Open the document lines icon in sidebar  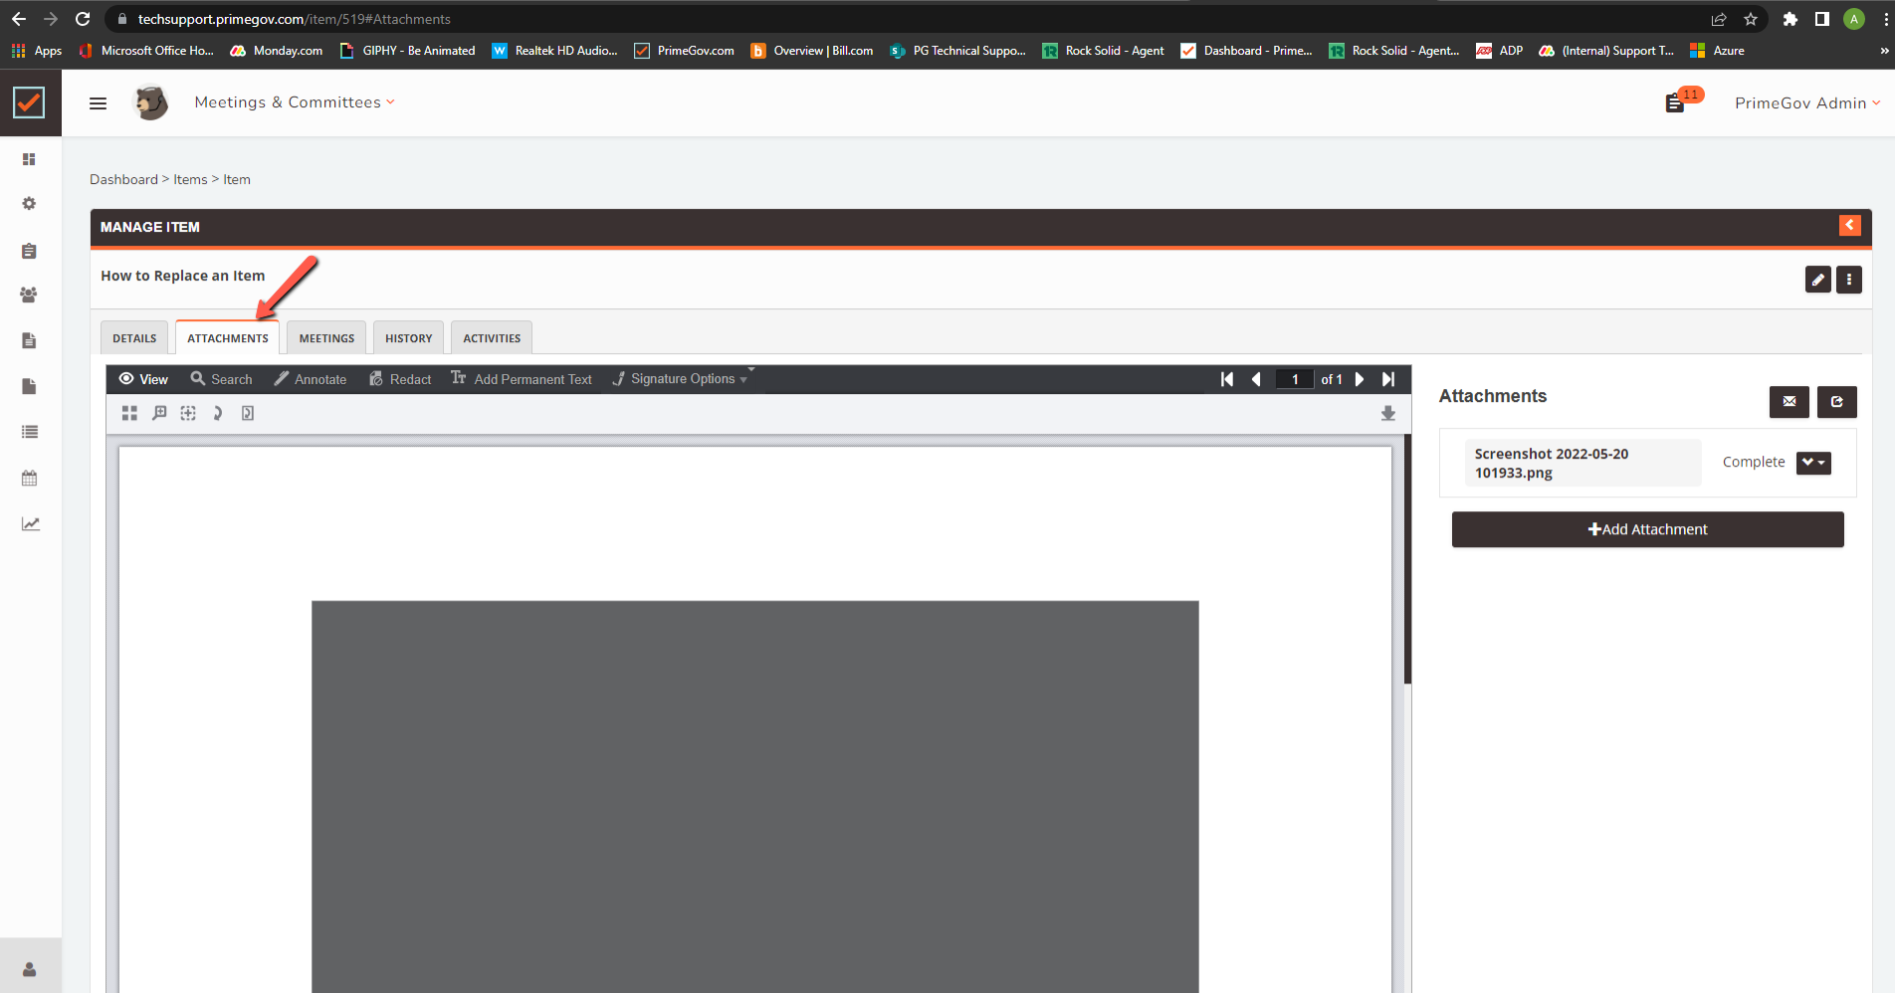[29, 340]
